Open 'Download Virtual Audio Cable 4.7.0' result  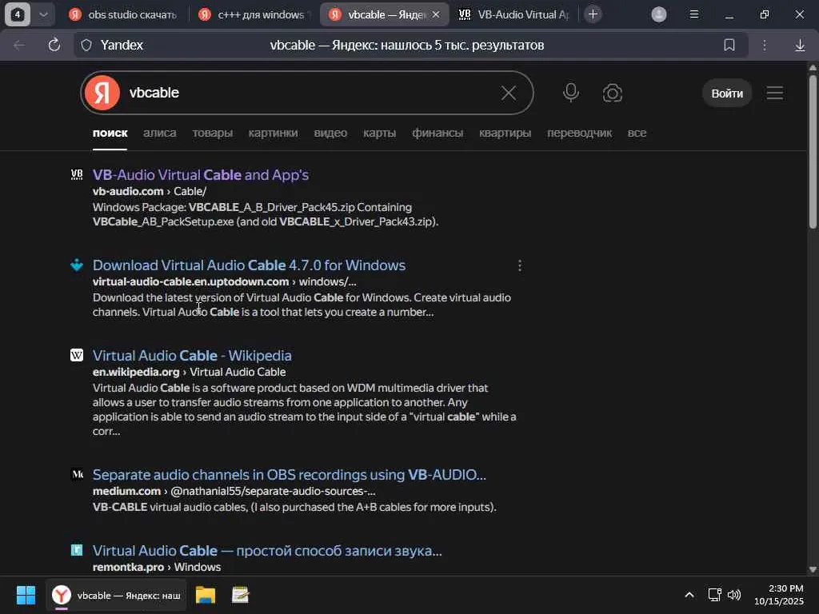pyautogui.click(x=250, y=265)
